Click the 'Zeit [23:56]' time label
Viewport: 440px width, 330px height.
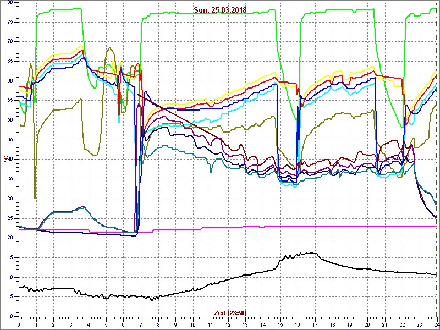[x=230, y=313]
